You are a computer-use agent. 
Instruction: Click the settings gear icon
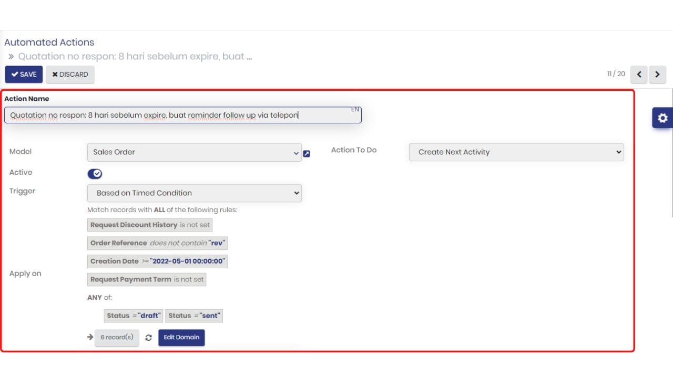[662, 118]
